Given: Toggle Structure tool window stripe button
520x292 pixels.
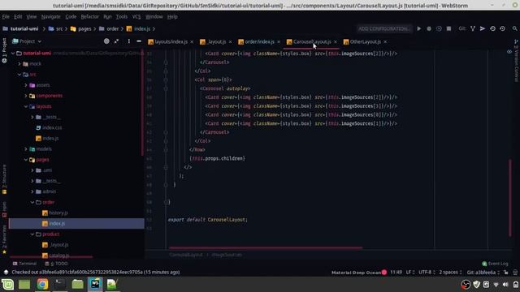Looking at the screenshot, I should pyautogui.click(x=4, y=179).
